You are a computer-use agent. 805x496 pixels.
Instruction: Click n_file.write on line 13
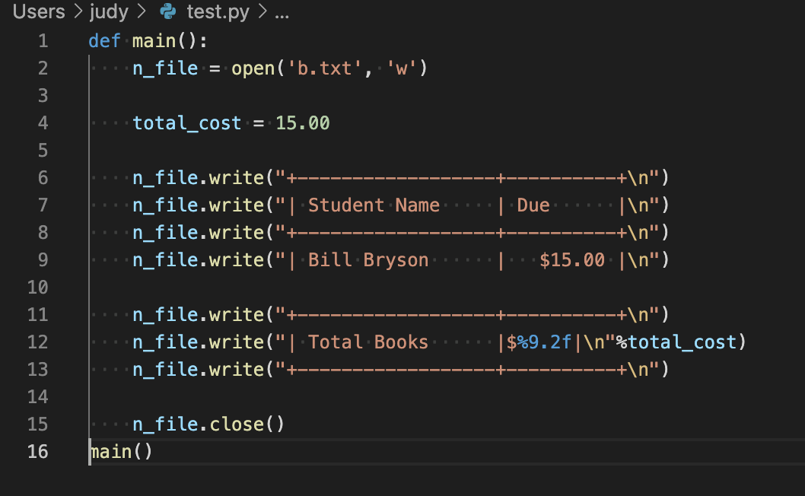[198, 370]
